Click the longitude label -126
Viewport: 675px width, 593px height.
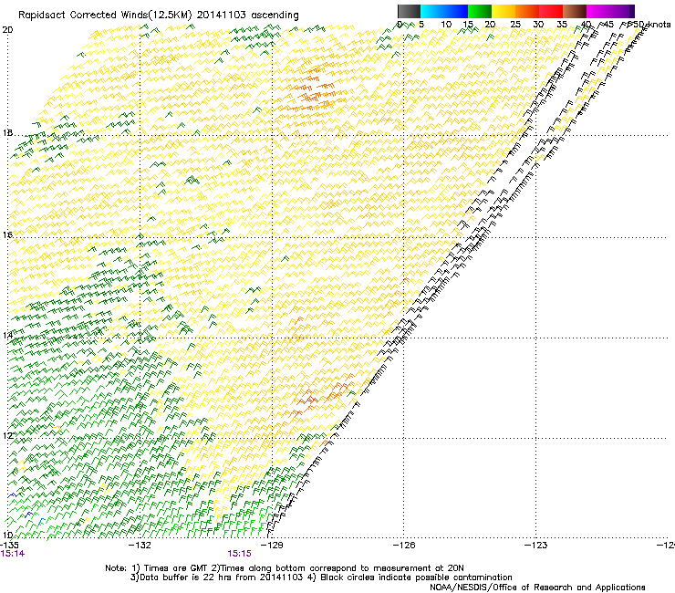pos(404,546)
